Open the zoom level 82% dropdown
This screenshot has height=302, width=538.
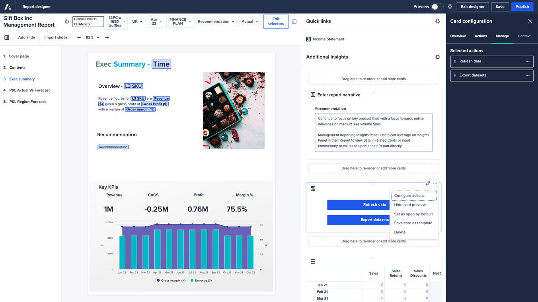coord(93,37)
